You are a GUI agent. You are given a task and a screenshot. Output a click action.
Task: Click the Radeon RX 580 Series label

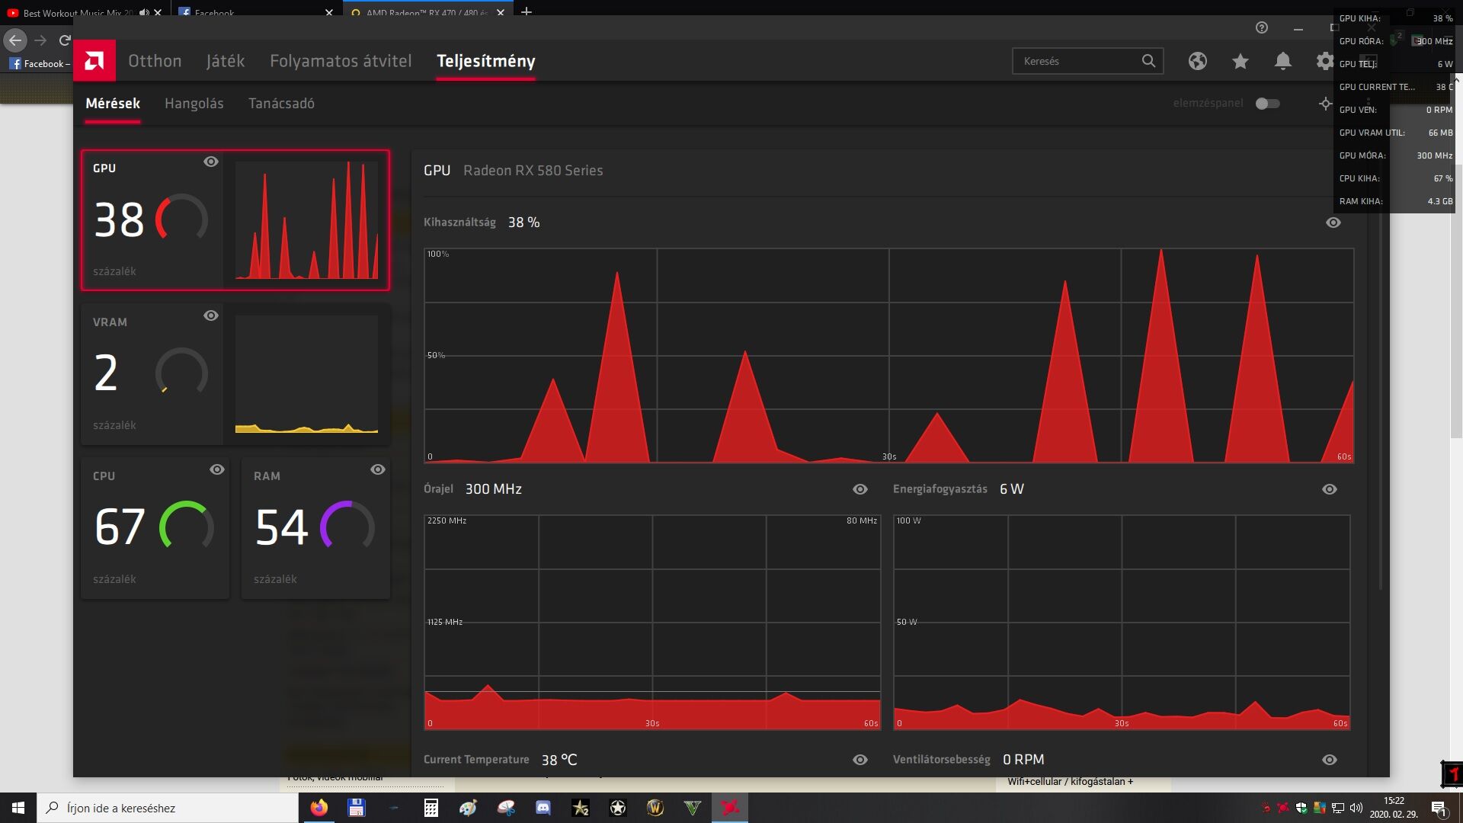pyautogui.click(x=533, y=171)
